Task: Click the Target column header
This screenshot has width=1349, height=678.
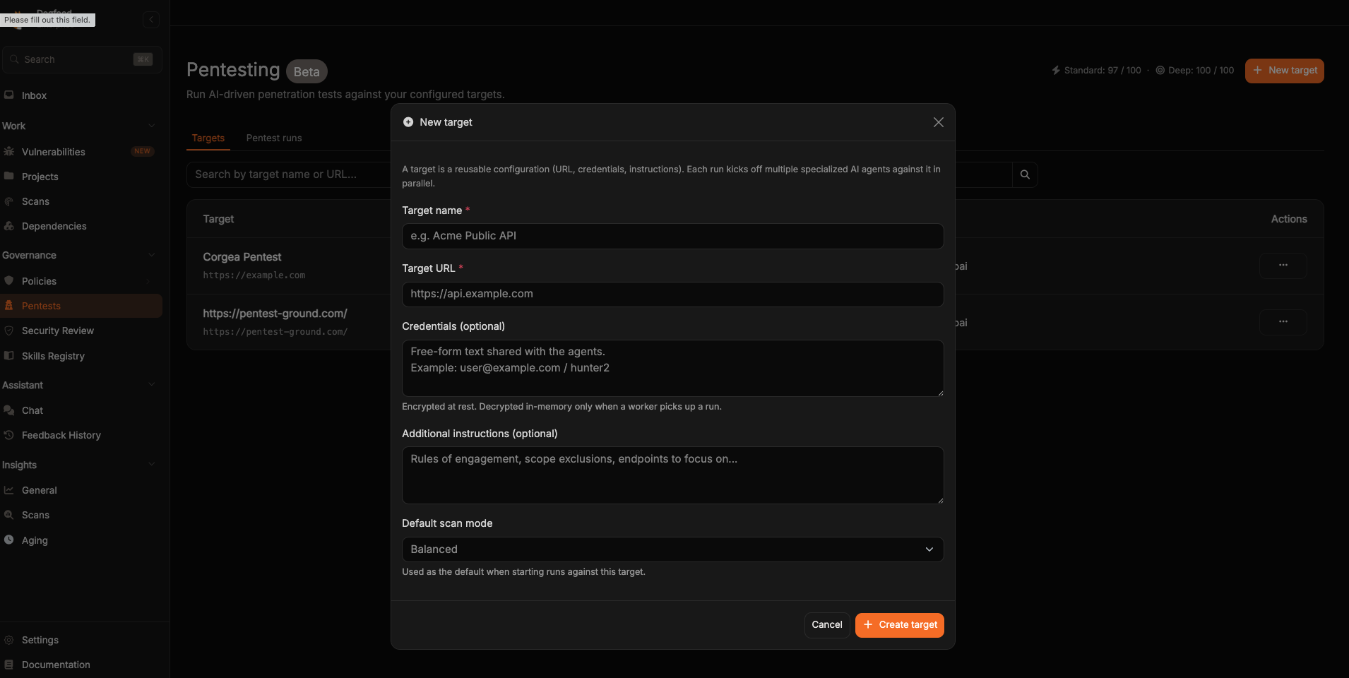Action: coord(218,219)
